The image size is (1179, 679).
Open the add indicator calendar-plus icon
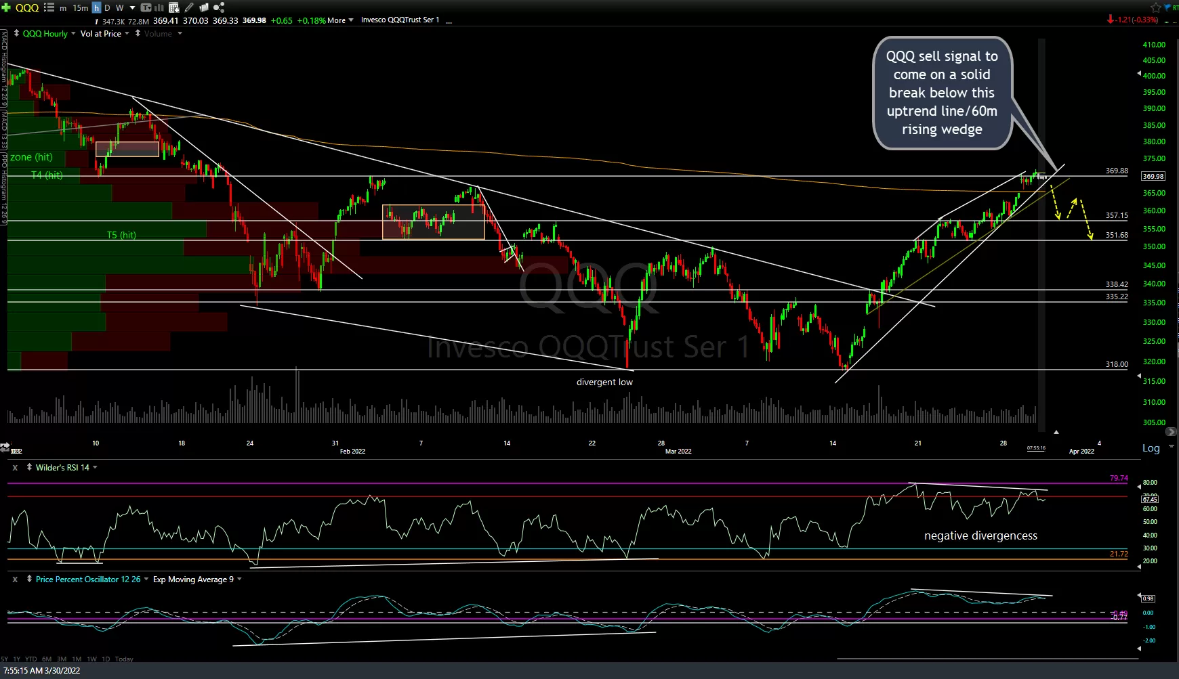[173, 8]
